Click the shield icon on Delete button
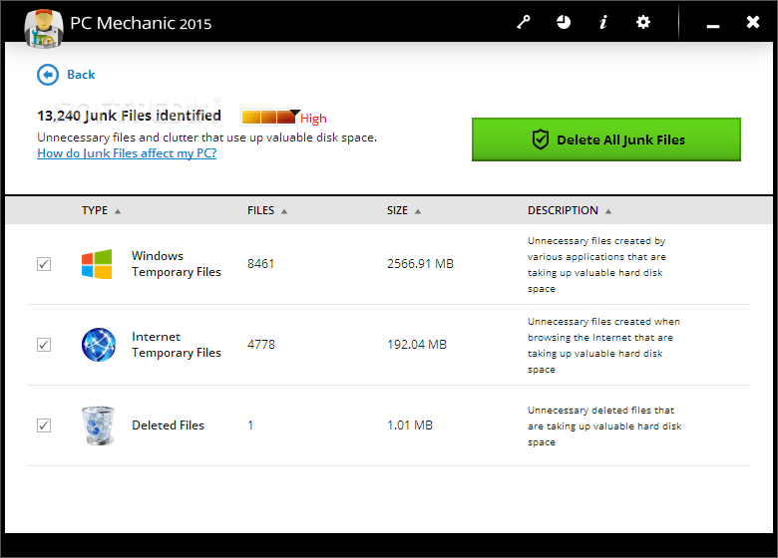Screen dimensions: 778x558 point(541,139)
